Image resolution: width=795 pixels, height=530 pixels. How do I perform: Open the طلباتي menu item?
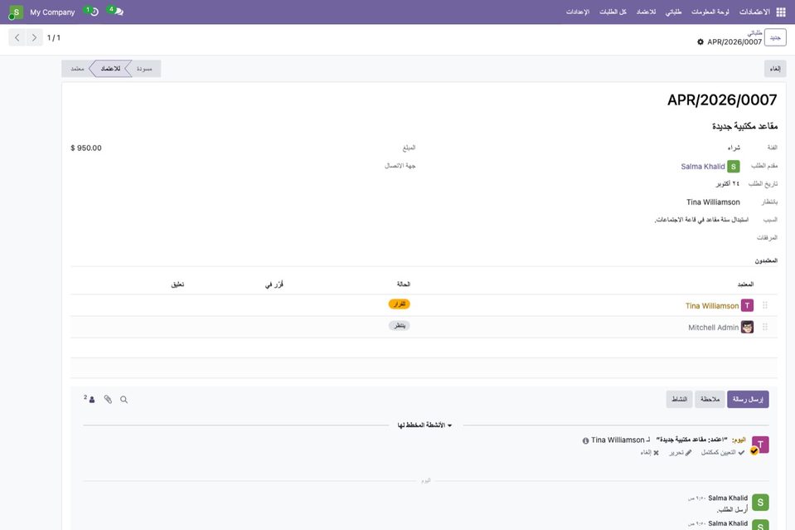pos(673,12)
